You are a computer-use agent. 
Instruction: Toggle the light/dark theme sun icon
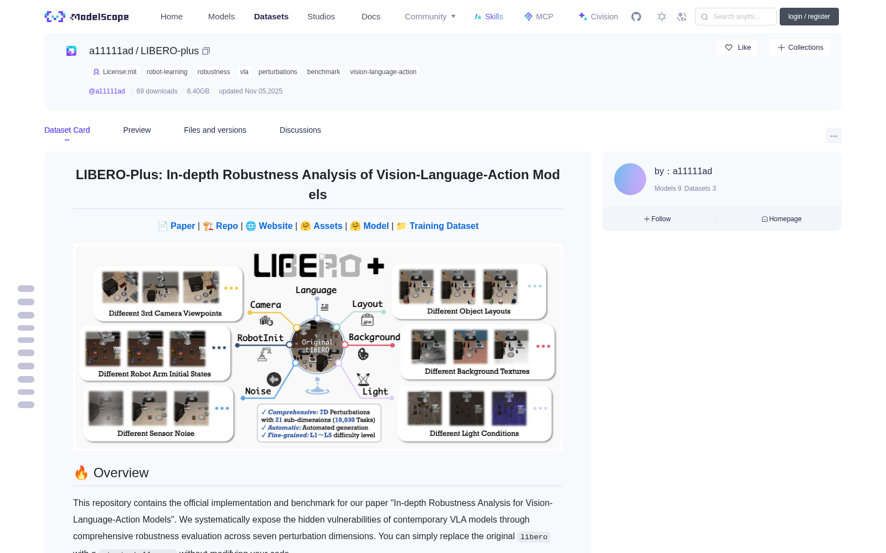[662, 17]
